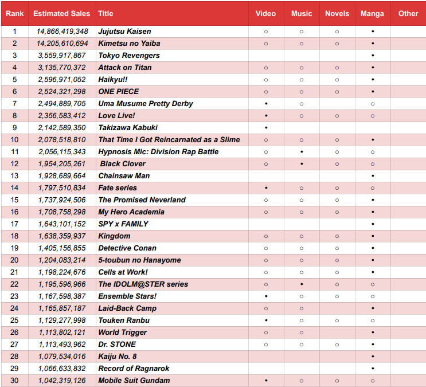426x387 pixels.
Task: Select sales figure 2,056,115,343
Action: coord(62,152)
